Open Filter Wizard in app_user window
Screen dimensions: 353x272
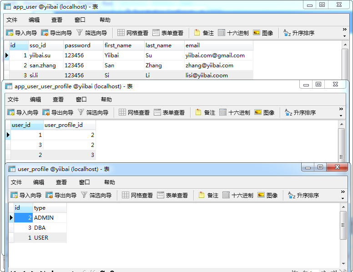pyautogui.click(x=91, y=33)
